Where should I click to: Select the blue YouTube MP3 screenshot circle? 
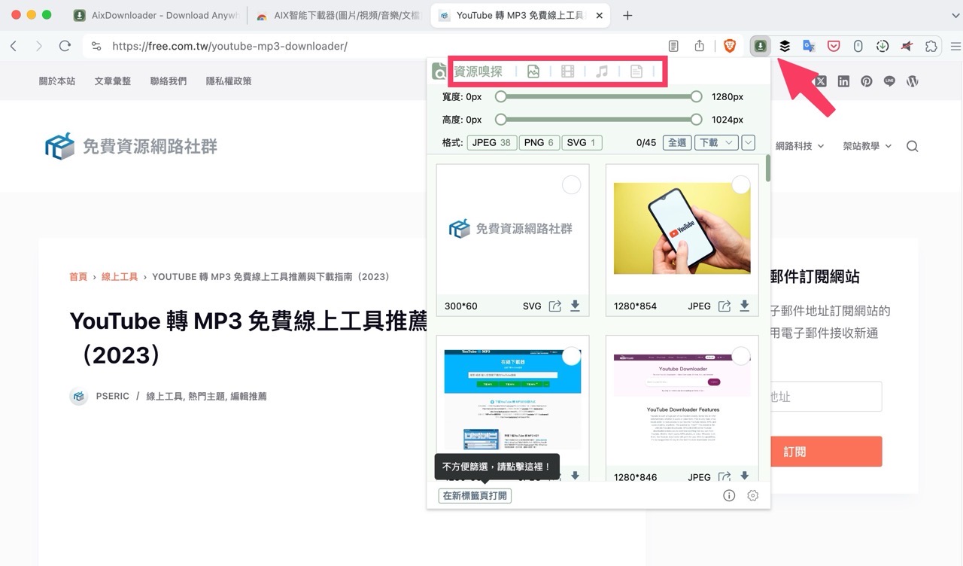[572, 356]
